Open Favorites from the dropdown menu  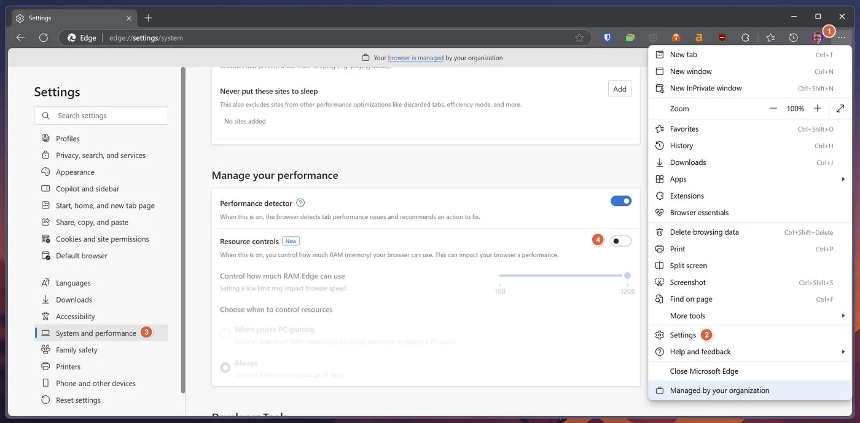(x=750, y=129)
